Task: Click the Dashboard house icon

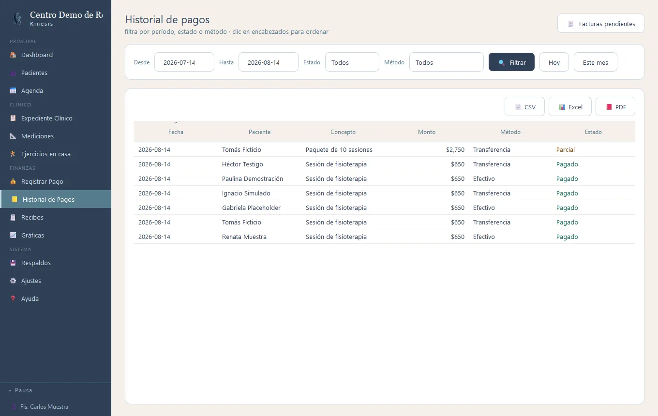Action: pos(13,55)
